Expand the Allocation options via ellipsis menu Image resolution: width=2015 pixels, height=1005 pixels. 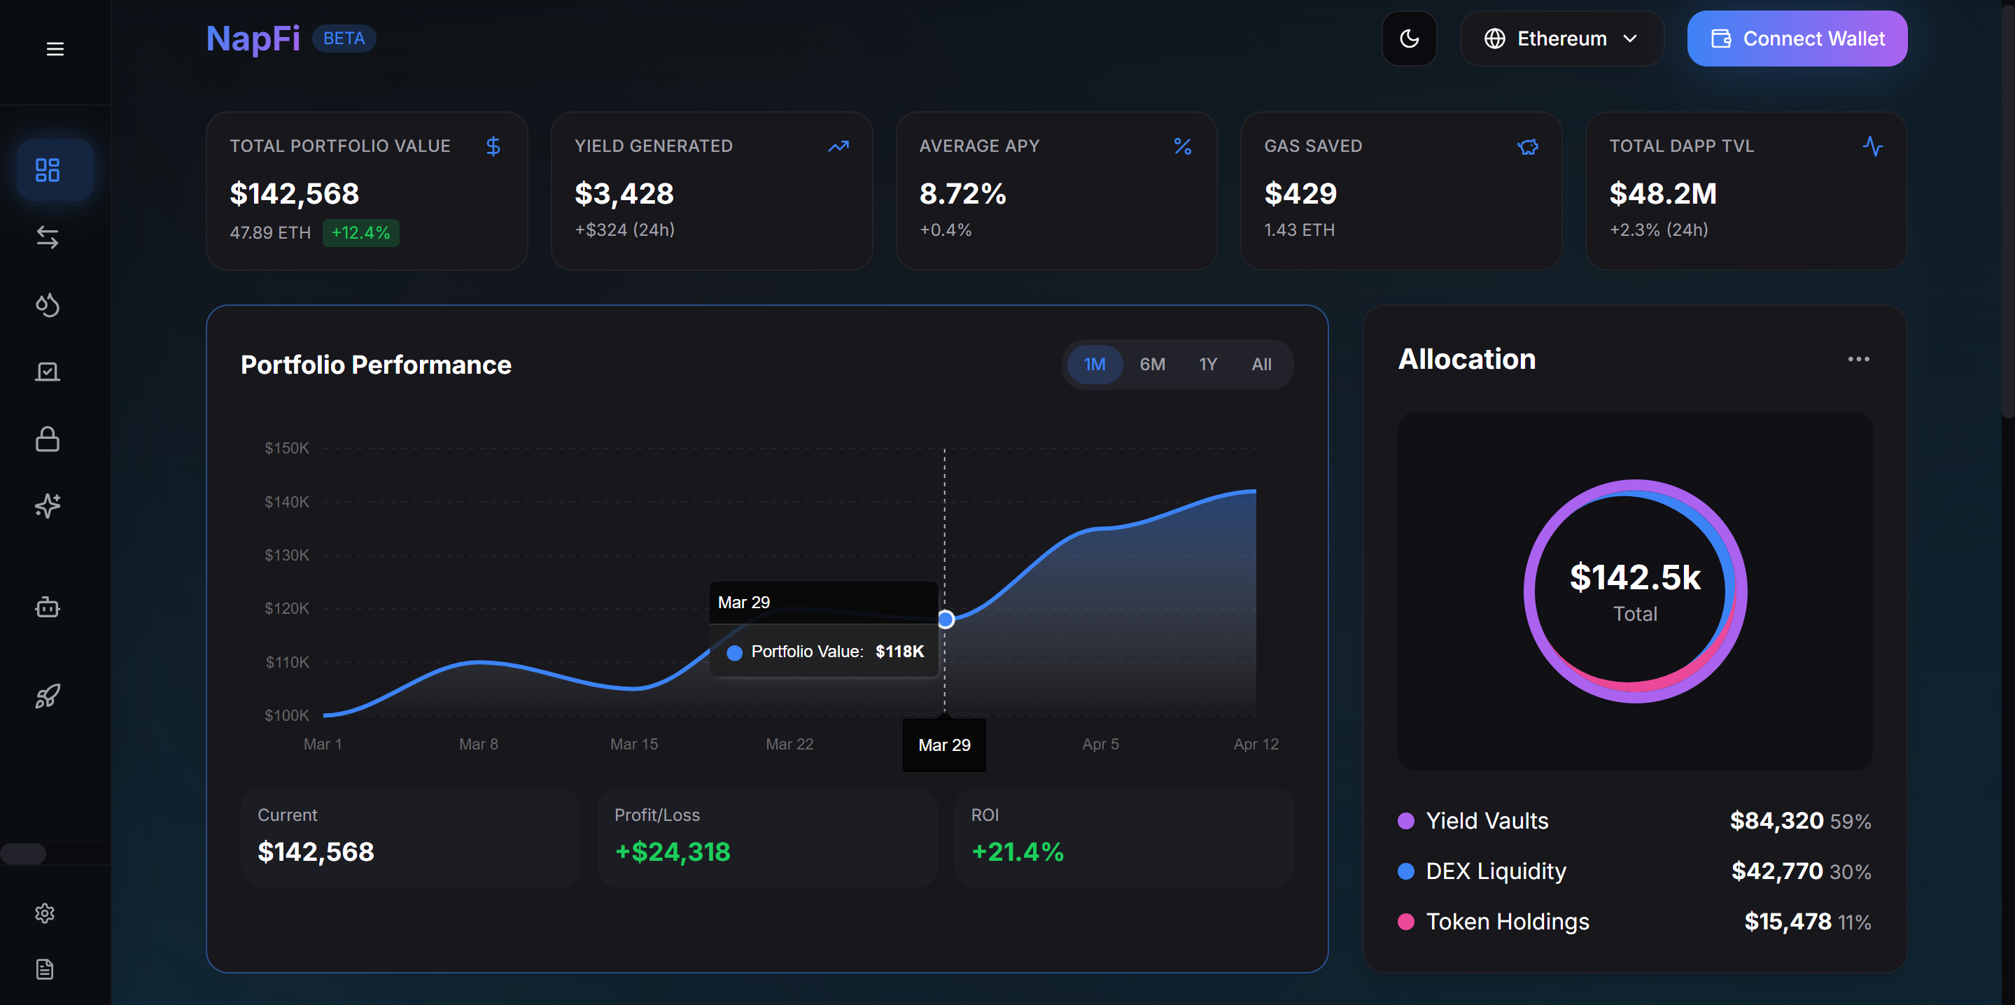pos(1860,359)
